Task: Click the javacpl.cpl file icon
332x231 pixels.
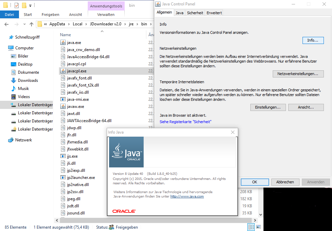Action: [x=63, y=64]
